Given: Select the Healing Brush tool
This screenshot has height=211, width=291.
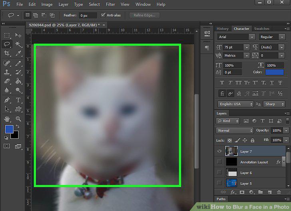Looking at the screenshot, I should tap(7, 63).
